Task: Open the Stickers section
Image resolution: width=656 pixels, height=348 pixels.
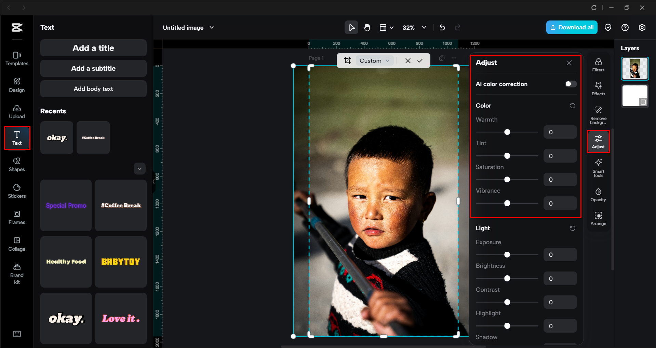Action: click(16, 191)
